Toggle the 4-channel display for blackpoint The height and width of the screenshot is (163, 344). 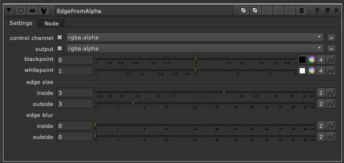321,59
